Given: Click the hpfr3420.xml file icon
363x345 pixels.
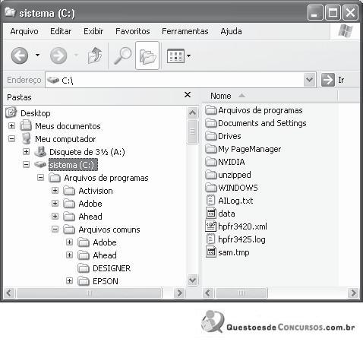Looking at the screenshot, I should pyautogui.click(x=210, y=226).
